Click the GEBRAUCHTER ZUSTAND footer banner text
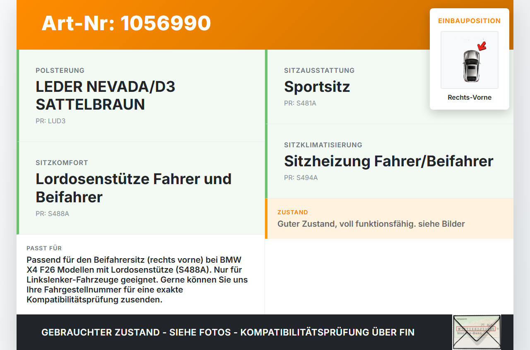Screen dimensions: 530x350 pos(228,332)
